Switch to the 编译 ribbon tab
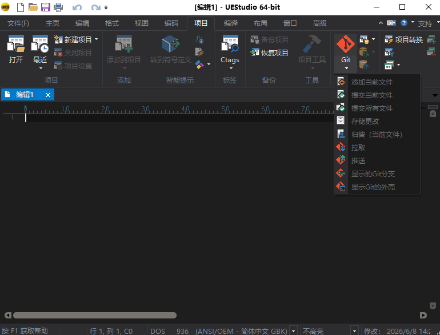This screenshot has height=335, width=440. click(231, 23)
